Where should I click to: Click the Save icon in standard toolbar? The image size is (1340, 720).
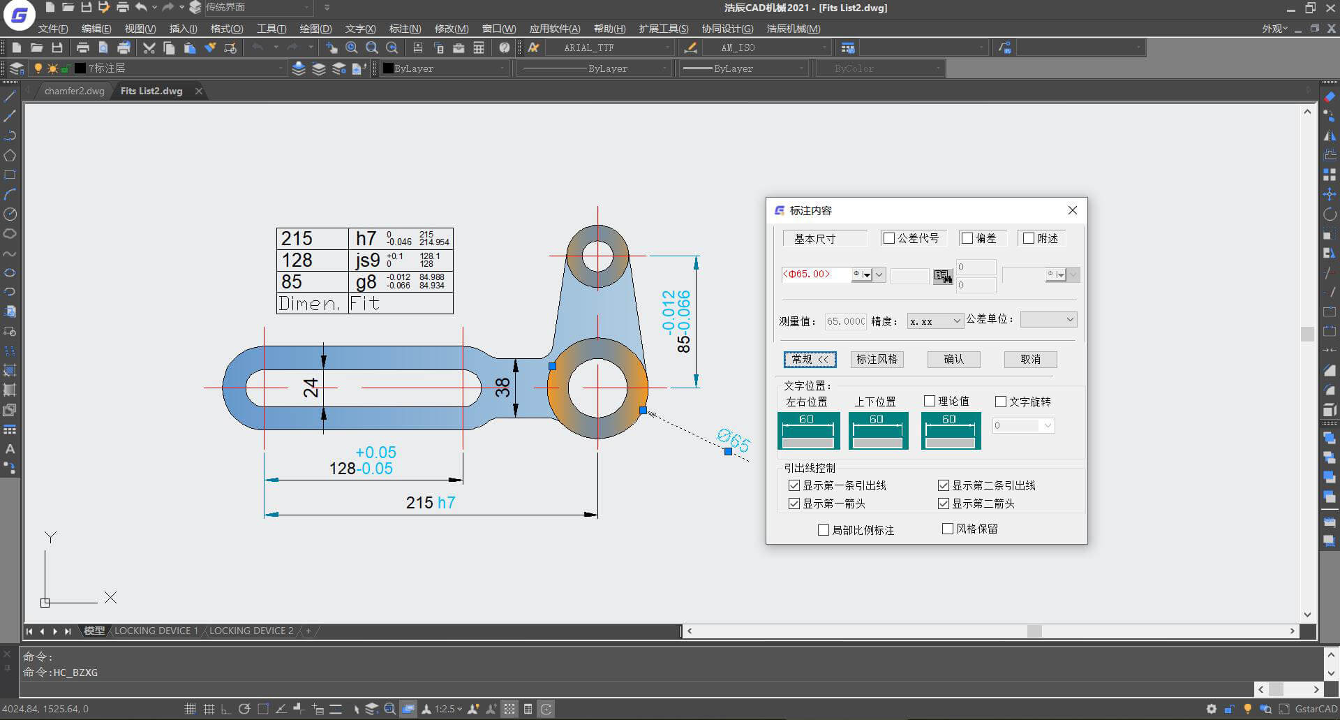click(57, 47)
